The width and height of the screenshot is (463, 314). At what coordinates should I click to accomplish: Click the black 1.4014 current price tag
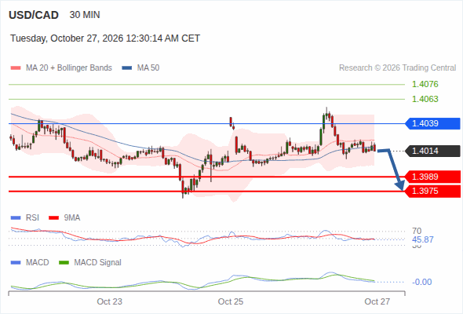pos(432,151)
